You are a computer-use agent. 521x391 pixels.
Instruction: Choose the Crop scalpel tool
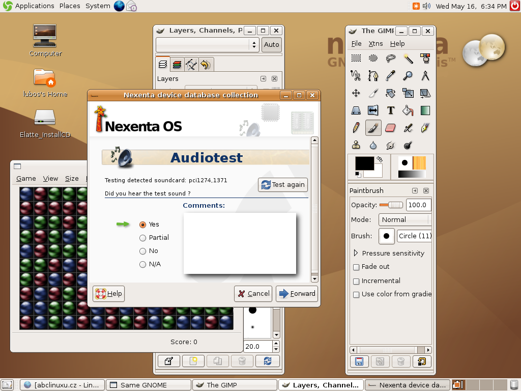coord(373,93)
